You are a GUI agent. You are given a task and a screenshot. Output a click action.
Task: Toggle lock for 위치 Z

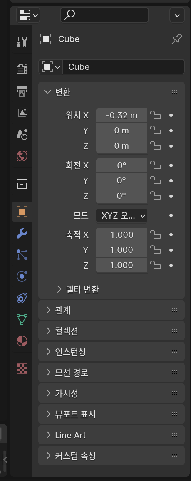coord(155,146)
